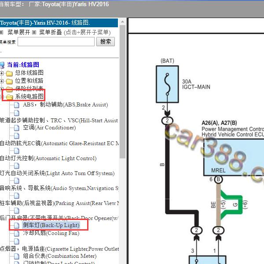Open 坡道起步辅助控制 TRC VSC Hill-Start Assist entry
264x264 pixels.
coord(59,121)
